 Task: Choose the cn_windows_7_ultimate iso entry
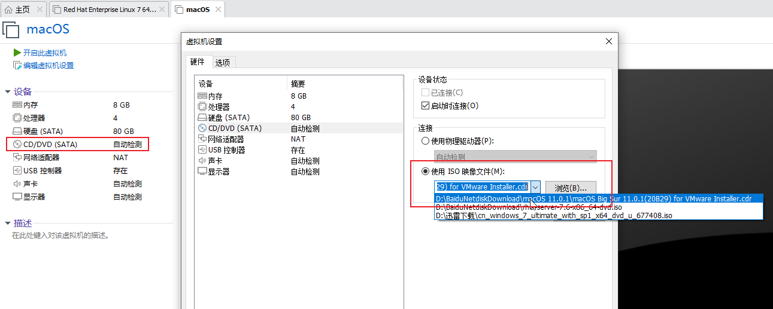coord(598,216)
